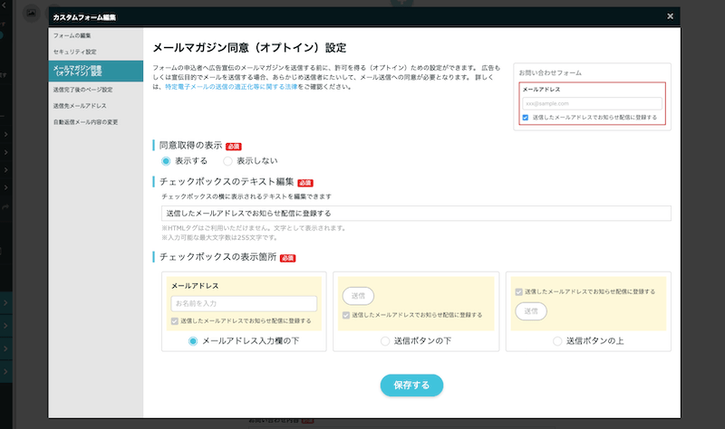
Task: Click the xxx@sample.com preview email field
Action: (x=592, y=103)
